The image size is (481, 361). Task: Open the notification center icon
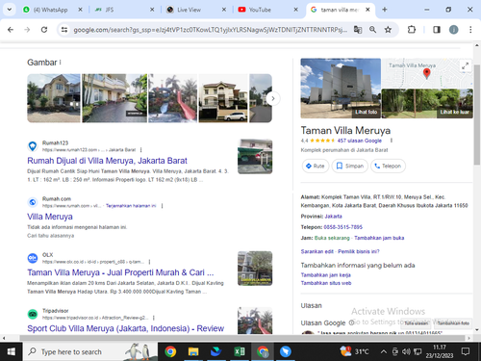(x=466, y=352)
